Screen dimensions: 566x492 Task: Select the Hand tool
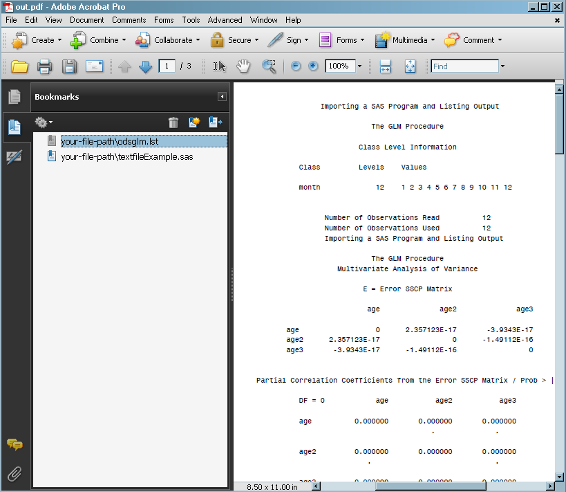243,66
